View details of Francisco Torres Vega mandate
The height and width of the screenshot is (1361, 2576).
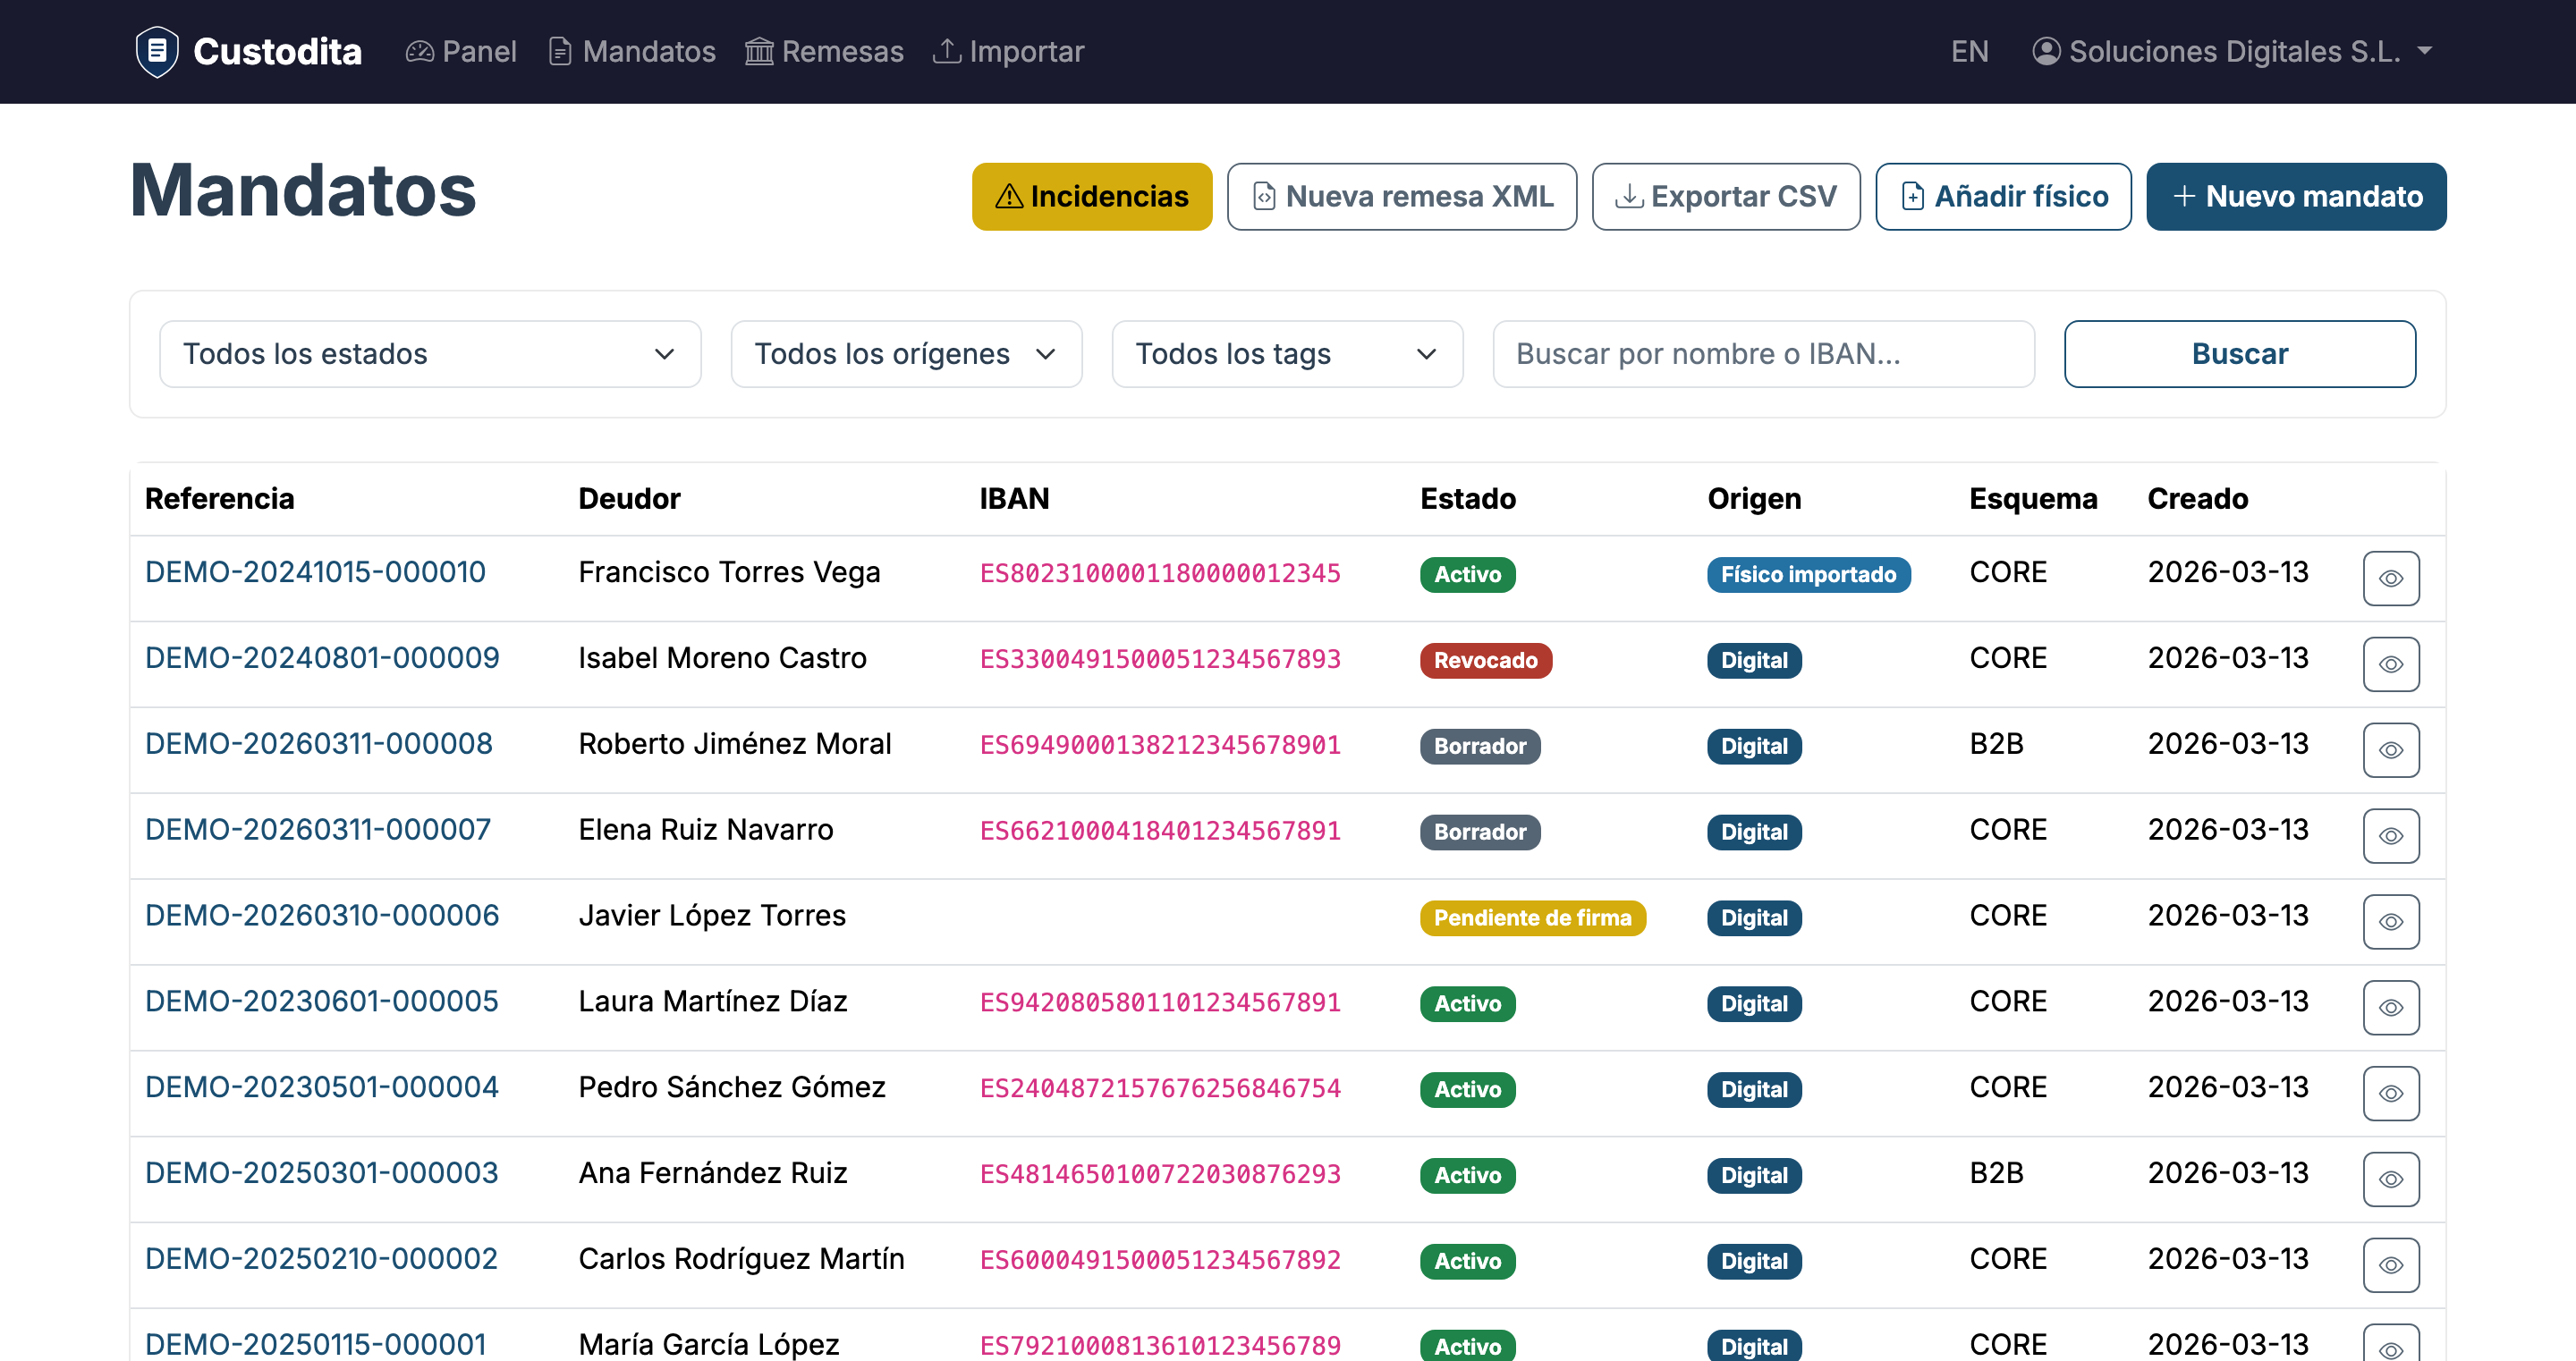[2390, 578]
